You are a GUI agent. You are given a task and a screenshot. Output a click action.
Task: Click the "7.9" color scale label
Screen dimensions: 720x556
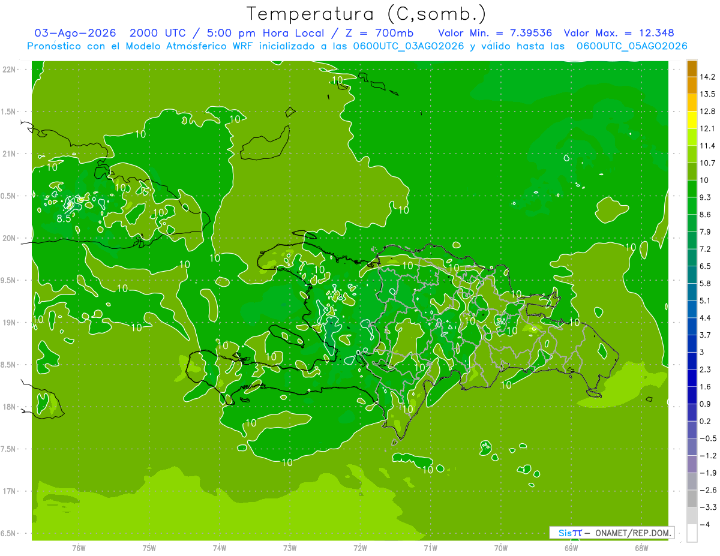click(x=706, y=232)
